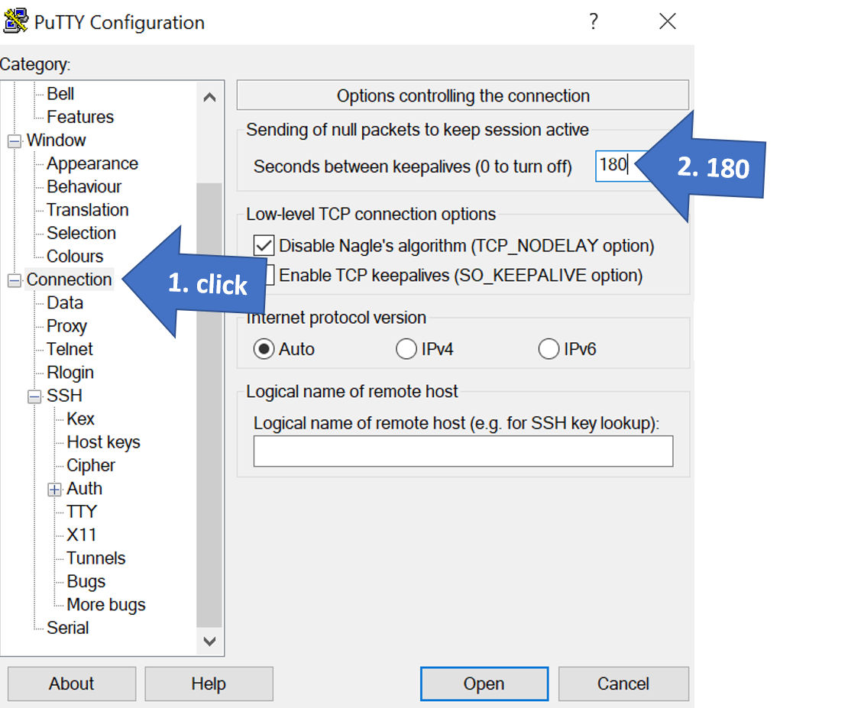Toggle Disable Nagle's algorithm checkbox
The width and height of the screenshot is (848, 708).
coord(264,246)
